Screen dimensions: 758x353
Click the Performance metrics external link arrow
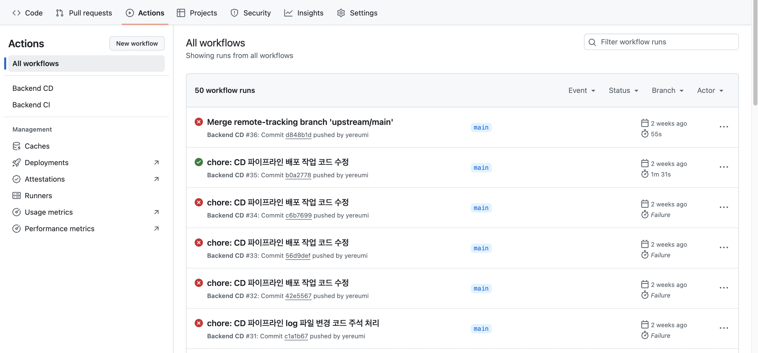[x=156, y=229]
